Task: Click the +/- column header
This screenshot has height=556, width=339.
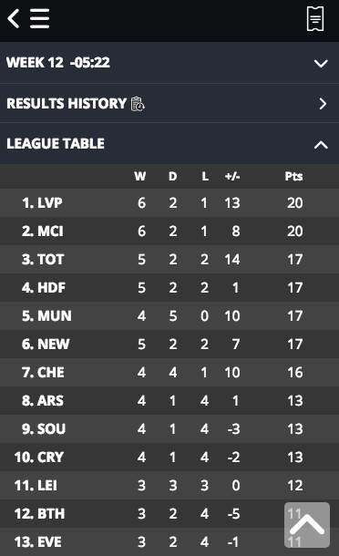Action: click(x=232, y=176)
